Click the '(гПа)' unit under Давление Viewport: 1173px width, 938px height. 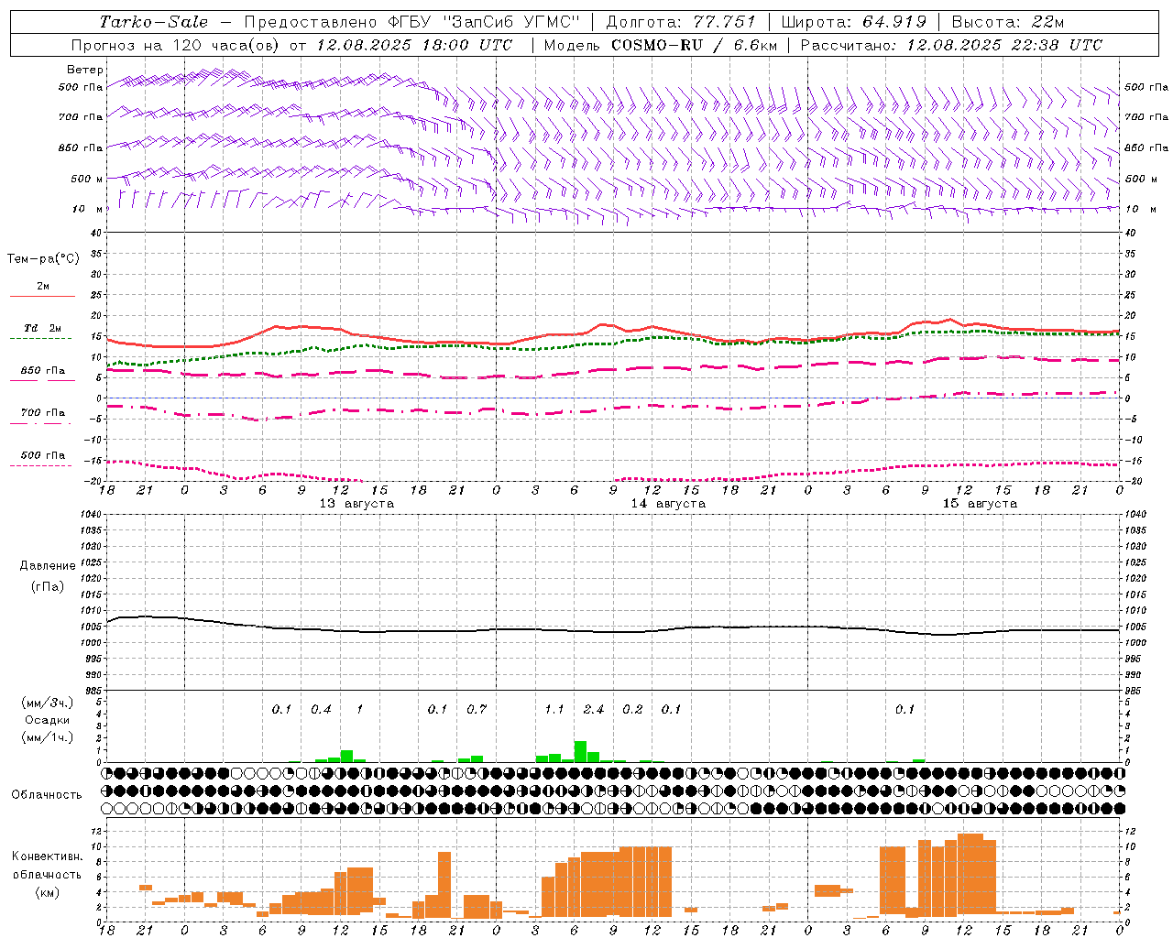48,586
